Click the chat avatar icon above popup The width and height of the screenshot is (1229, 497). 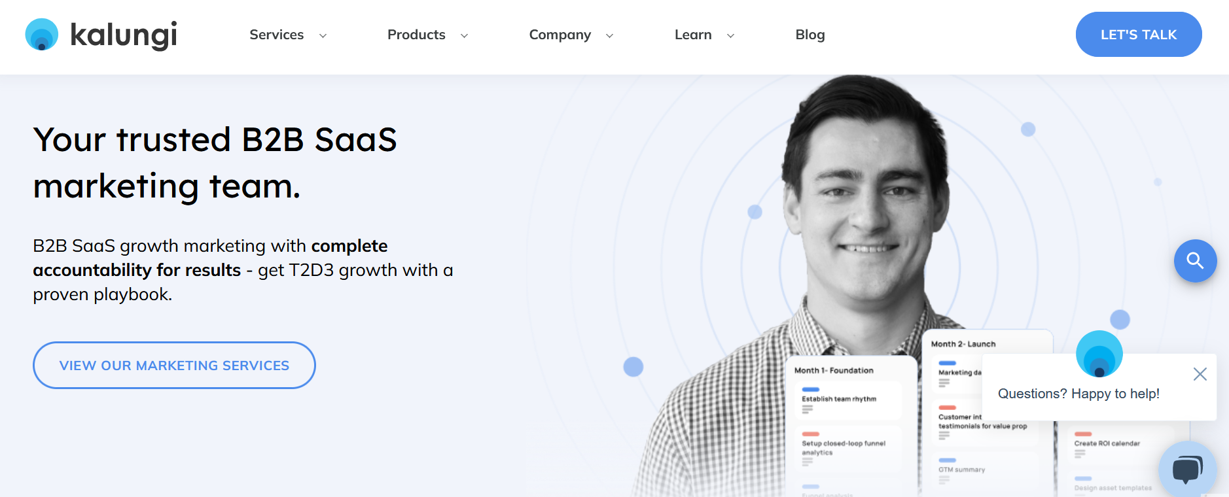[1099, 354]
